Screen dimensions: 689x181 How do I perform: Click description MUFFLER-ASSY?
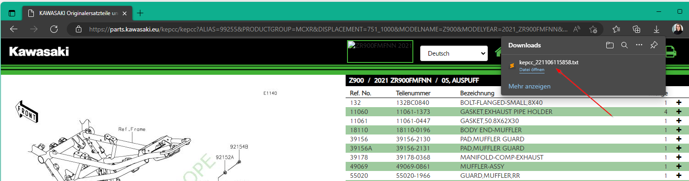coord(482,166)
